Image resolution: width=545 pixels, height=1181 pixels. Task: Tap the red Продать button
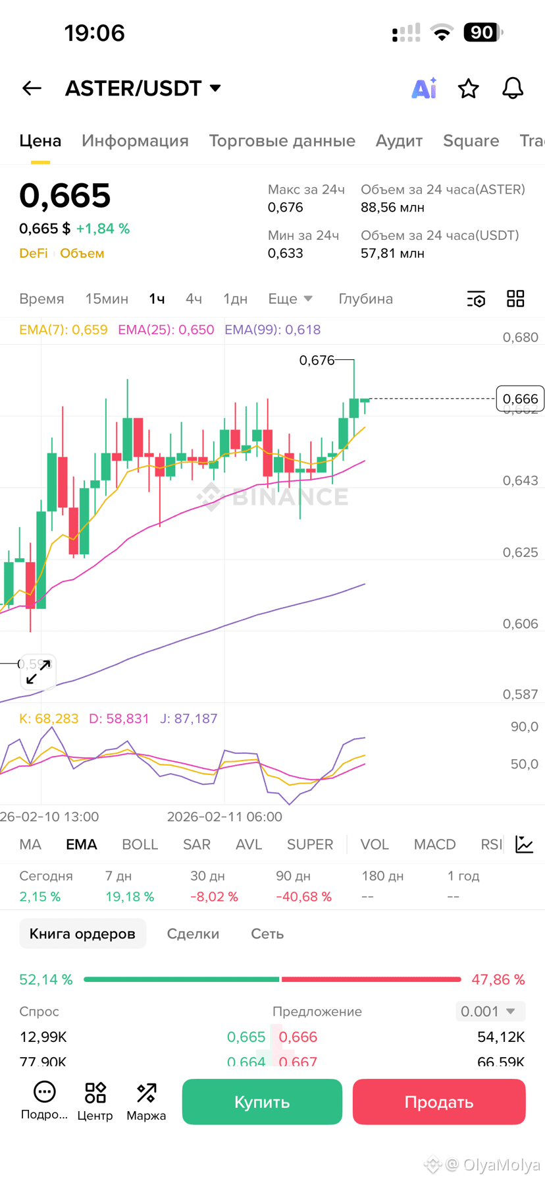point(439,1101)
